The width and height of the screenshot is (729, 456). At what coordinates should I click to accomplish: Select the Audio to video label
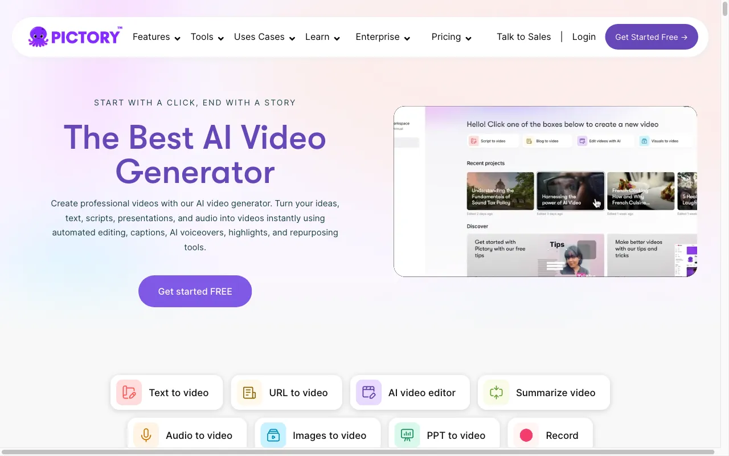click(x=199, y=435)
